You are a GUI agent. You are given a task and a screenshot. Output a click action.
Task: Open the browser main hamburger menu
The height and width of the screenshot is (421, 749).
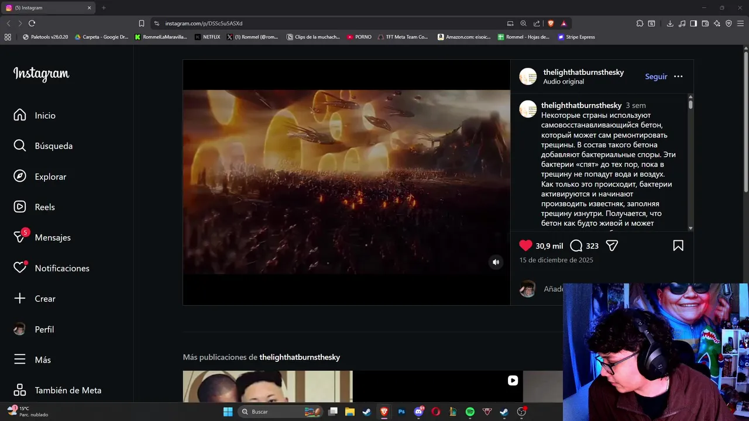[741, 23]
